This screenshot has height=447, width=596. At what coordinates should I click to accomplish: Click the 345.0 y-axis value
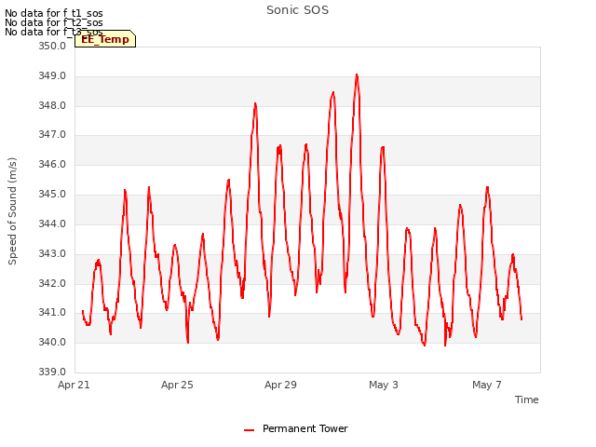tap(52, 195)
